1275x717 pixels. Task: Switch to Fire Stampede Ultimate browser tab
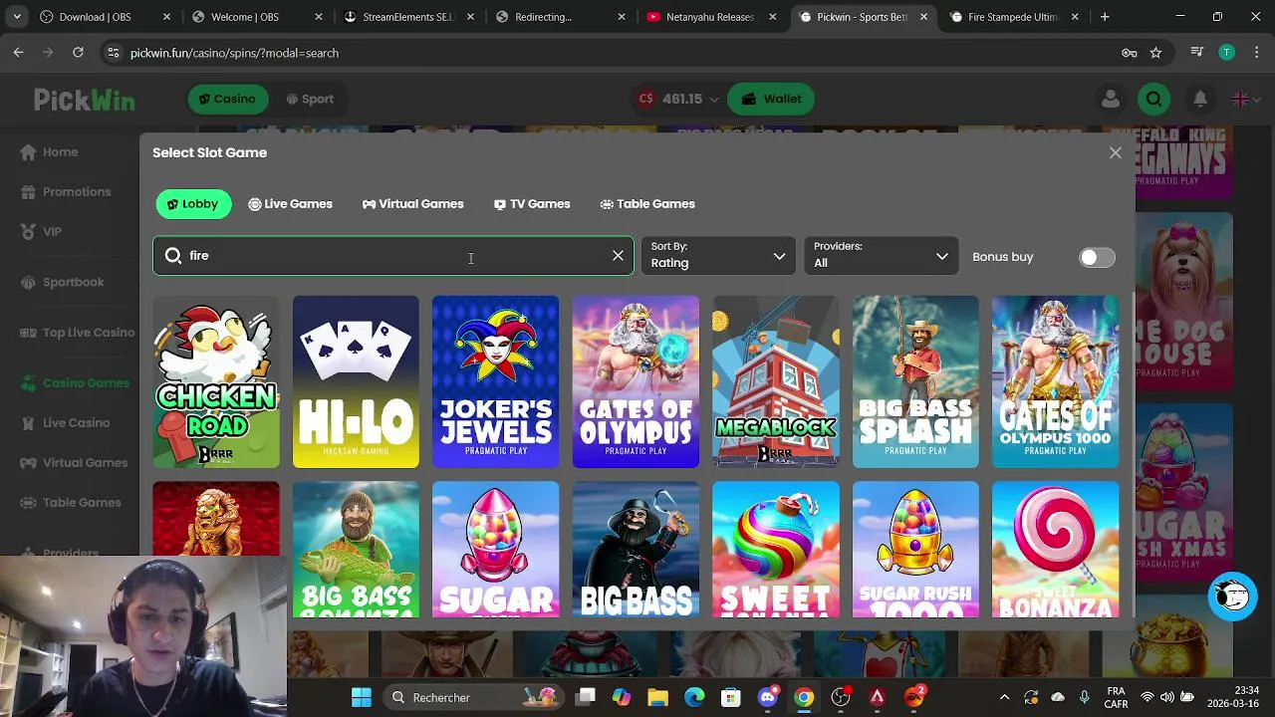pos(1015,17)
